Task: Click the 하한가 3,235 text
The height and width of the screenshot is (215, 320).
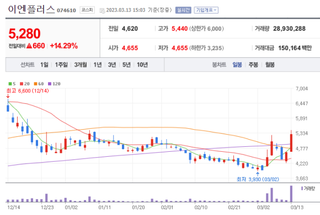Action: (x=206, y=48)
